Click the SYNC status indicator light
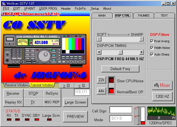Viewport: 177px width, 127px height. coord(27,120)
